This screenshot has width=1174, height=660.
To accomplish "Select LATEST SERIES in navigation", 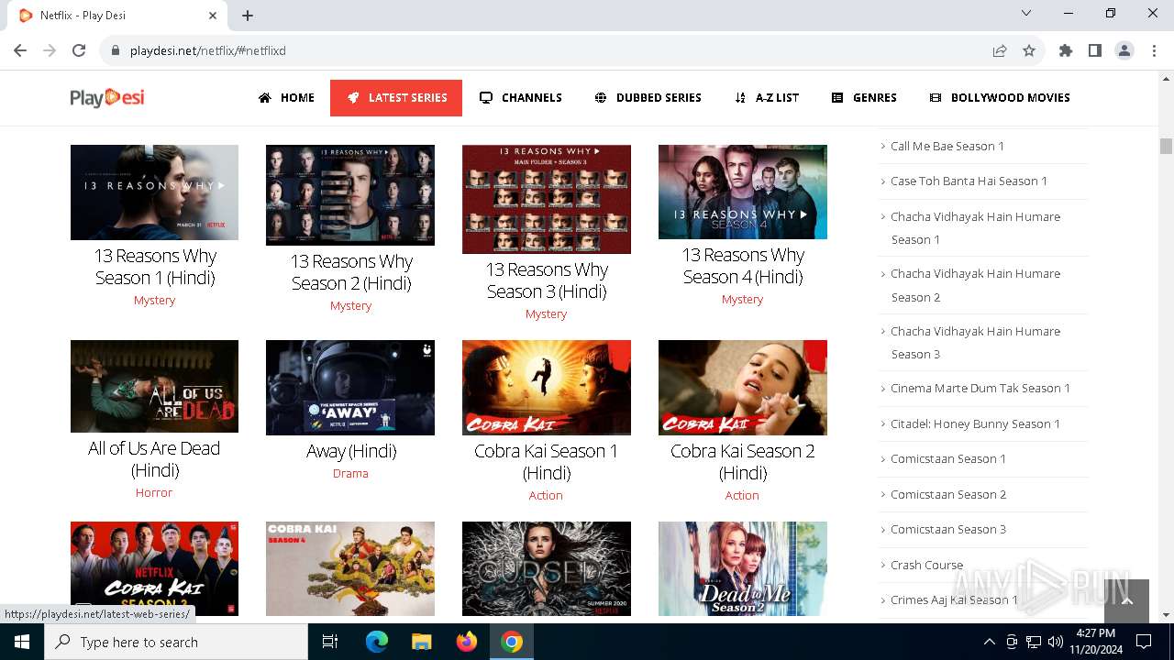I will pyautogui.click(x=396, y=98).
